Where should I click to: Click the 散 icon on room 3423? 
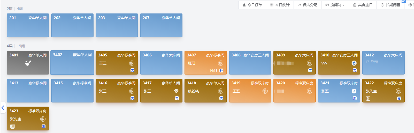(x=43, y=119)
